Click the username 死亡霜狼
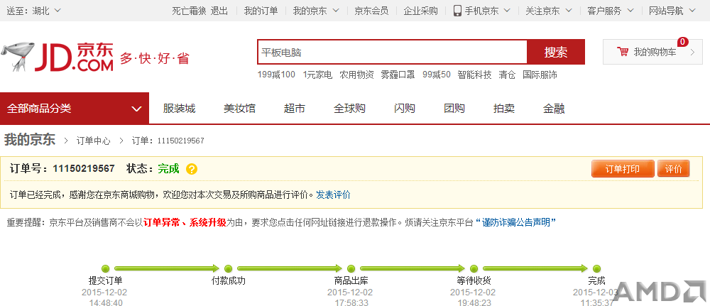Image resolution: width=710 pixels, height=306 pixels. point(189,11)
